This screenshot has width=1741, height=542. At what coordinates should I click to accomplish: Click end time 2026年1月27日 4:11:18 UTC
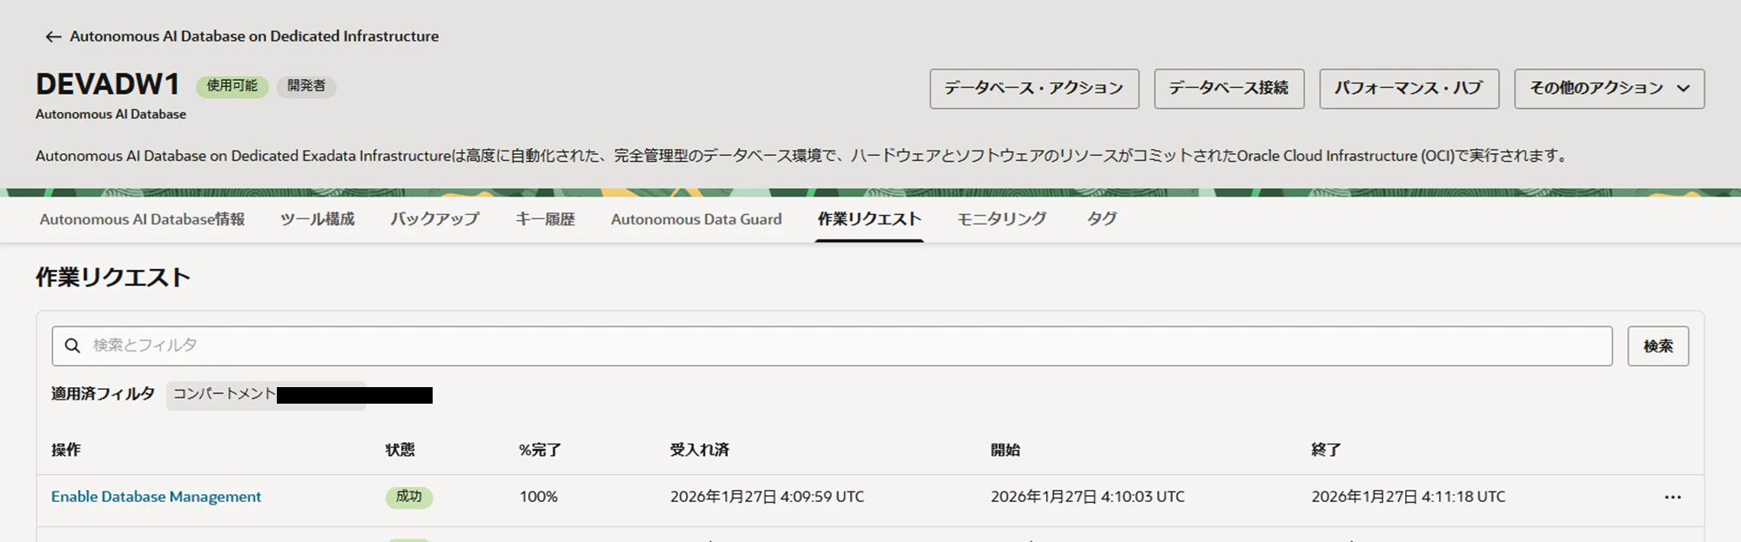point(1408,497)
